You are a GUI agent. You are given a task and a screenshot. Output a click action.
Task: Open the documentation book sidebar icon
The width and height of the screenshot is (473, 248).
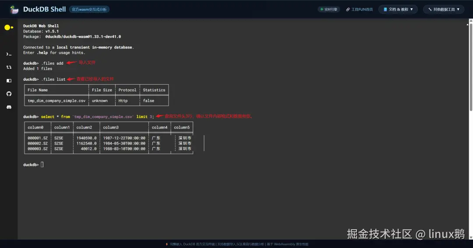[x=9, y=81]
